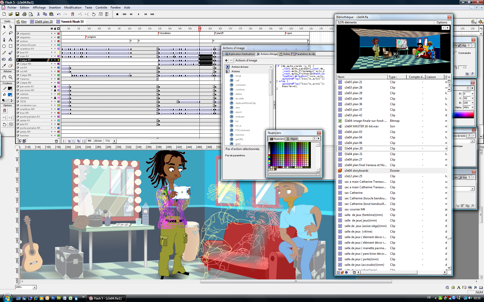Screen dimensions: 484x302
Task: Open the stage zoom 200% dropdown
Action: (x=35, y=287)
